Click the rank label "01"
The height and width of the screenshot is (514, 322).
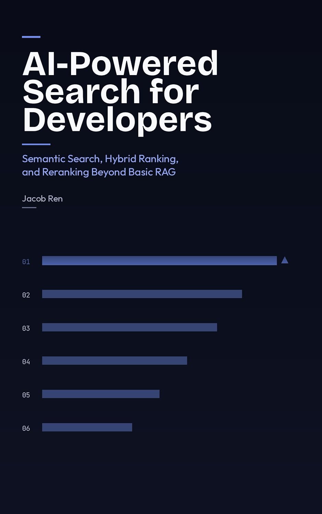(x=26, y=262)
